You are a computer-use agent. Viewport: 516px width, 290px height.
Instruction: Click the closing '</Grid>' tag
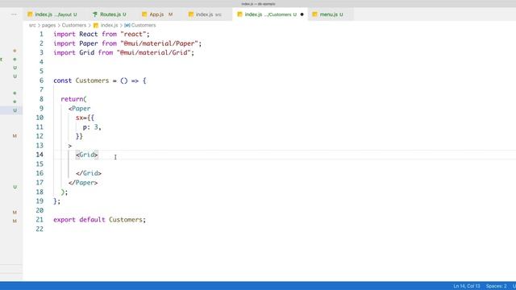pos(89,173)
